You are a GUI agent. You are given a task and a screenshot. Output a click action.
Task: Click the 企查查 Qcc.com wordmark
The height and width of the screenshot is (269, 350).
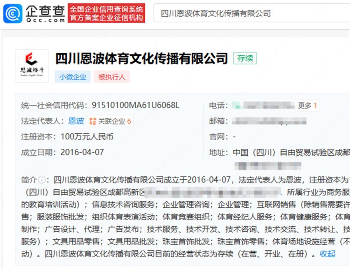click(x=45, y=14)
